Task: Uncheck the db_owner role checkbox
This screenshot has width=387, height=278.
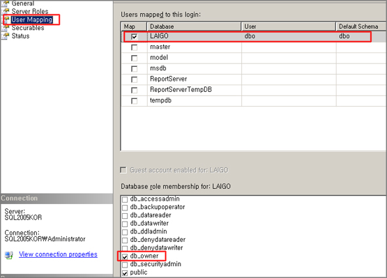Action: tap(125, 256)
